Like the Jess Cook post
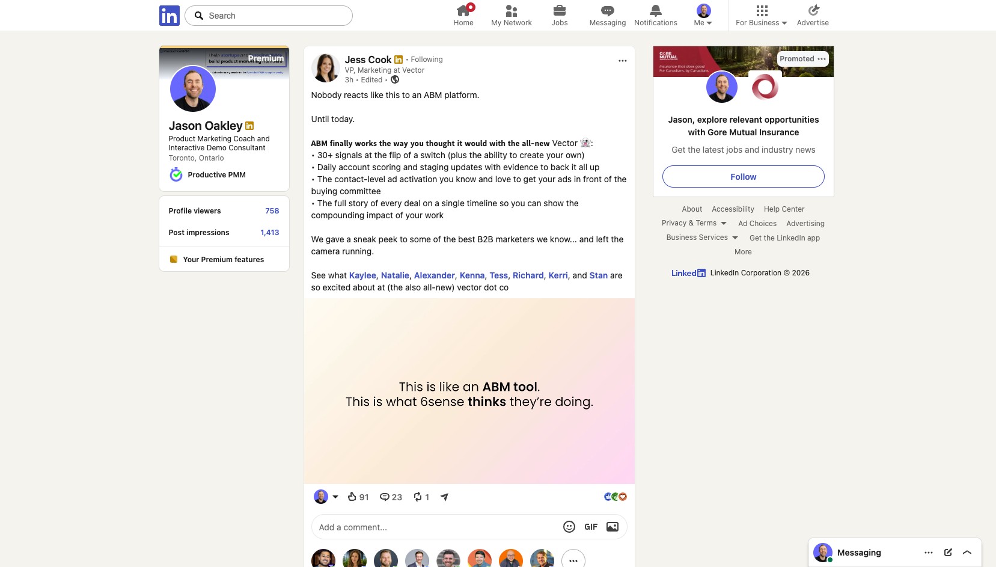This screenshot has height=567, width=996. click(x=358, y=497)
